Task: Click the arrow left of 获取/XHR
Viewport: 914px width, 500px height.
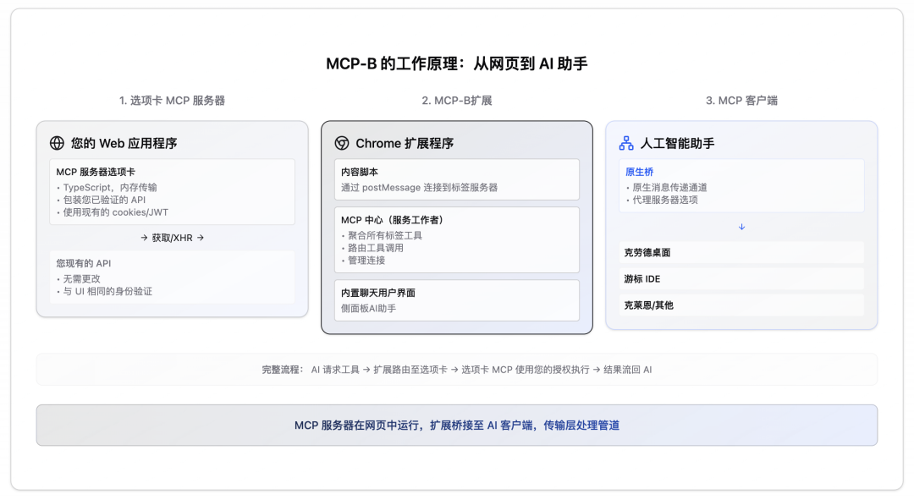Action: pos(144,238)
